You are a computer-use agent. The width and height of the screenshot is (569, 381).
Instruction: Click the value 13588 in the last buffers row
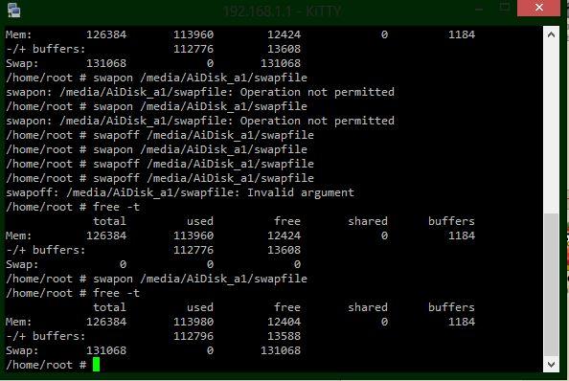(x=284, y=336)
